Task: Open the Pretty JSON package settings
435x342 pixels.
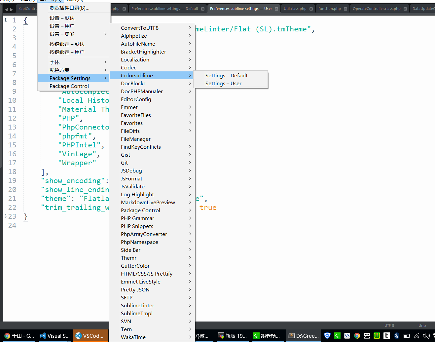Action: pos(152,289)
